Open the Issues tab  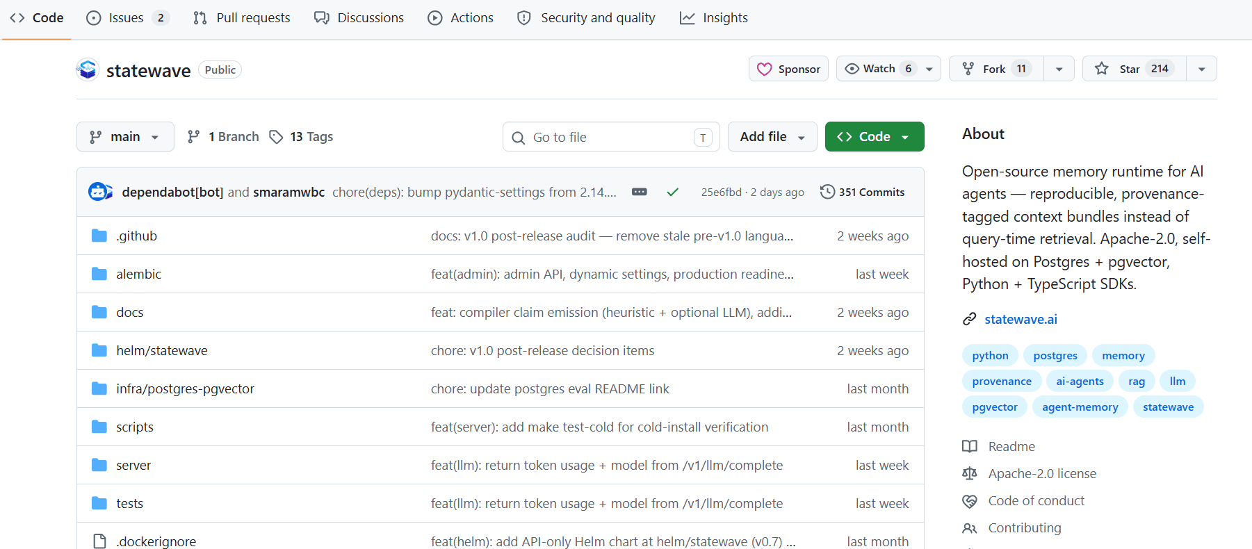(x=127, y=18)
